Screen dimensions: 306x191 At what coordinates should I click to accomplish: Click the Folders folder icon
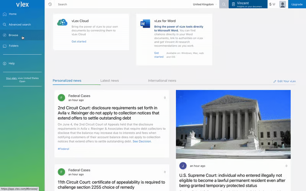(x=5, y=46)
